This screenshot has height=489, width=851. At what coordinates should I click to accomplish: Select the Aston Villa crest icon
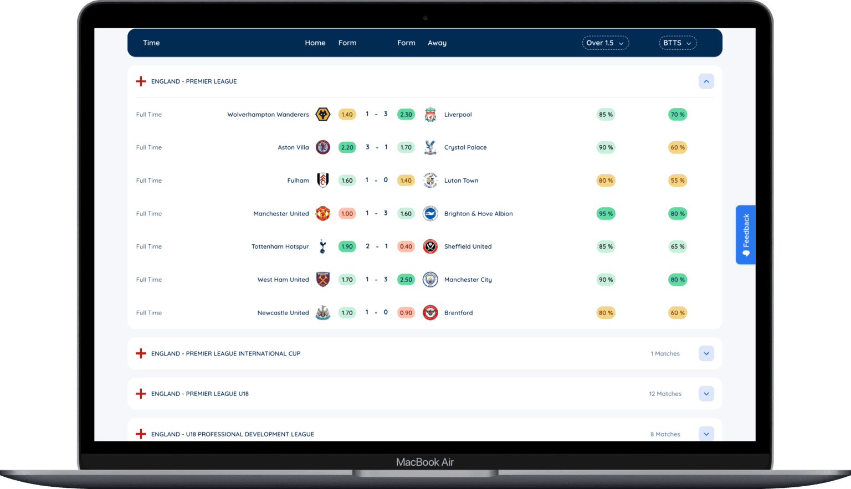(323, 147)
